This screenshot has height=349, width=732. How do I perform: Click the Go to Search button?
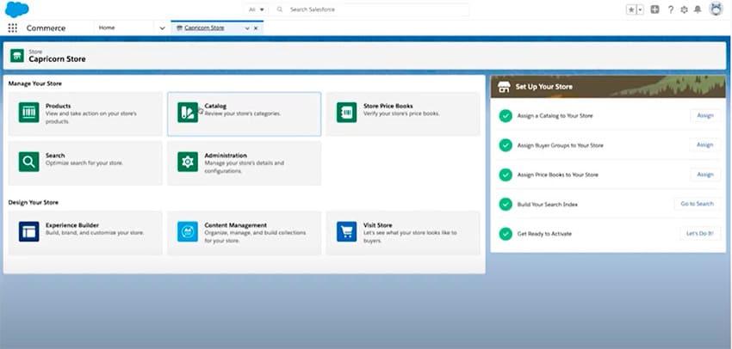(x=697, y=204)
